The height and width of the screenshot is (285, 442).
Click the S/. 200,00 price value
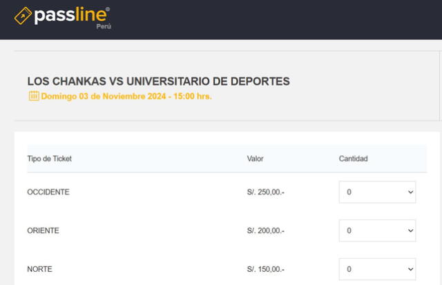265,230
